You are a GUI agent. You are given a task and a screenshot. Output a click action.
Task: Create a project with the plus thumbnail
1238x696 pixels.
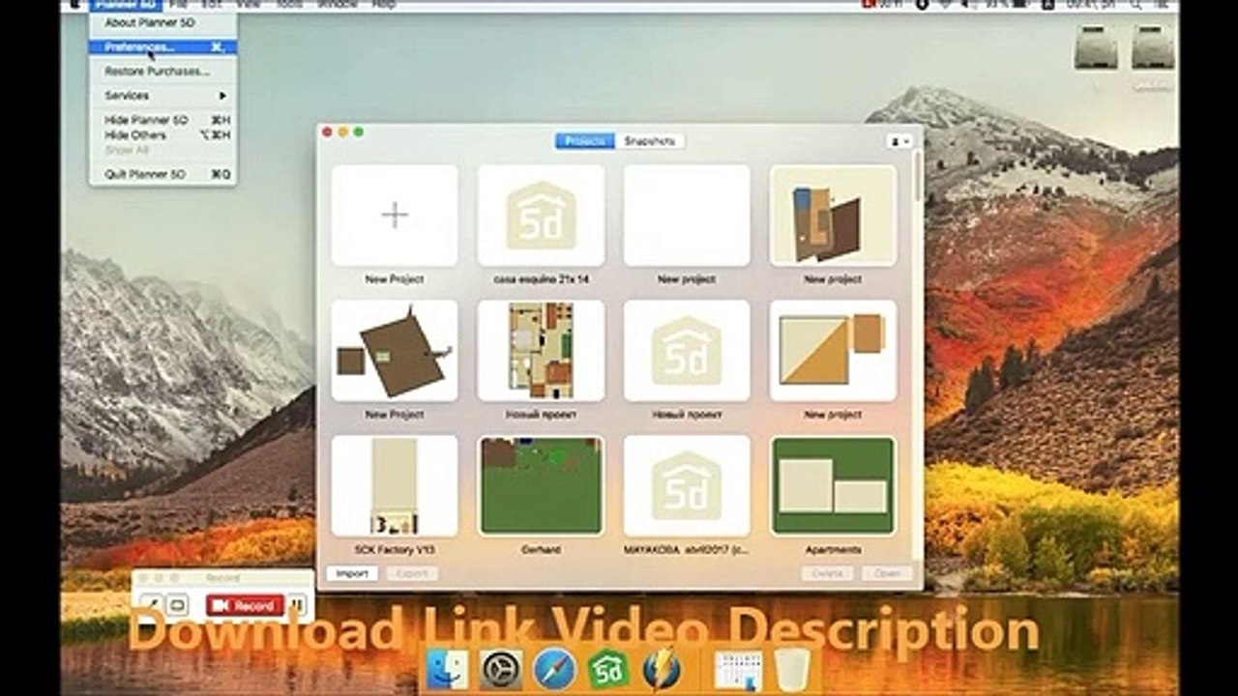395,215
